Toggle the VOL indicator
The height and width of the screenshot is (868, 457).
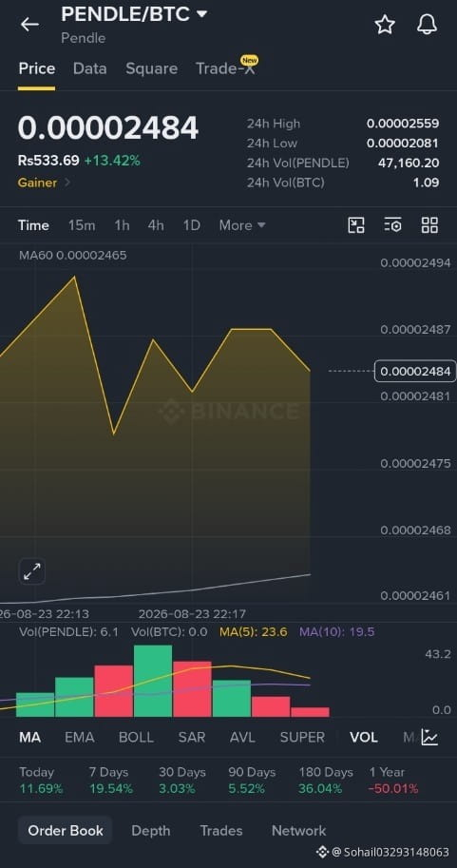pyautogui.click(x=364, y=738)
